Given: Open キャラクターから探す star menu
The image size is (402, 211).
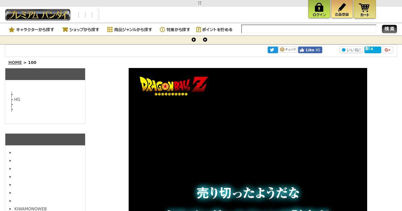Looking at the screenshot, I should click(x=31, y=29).
